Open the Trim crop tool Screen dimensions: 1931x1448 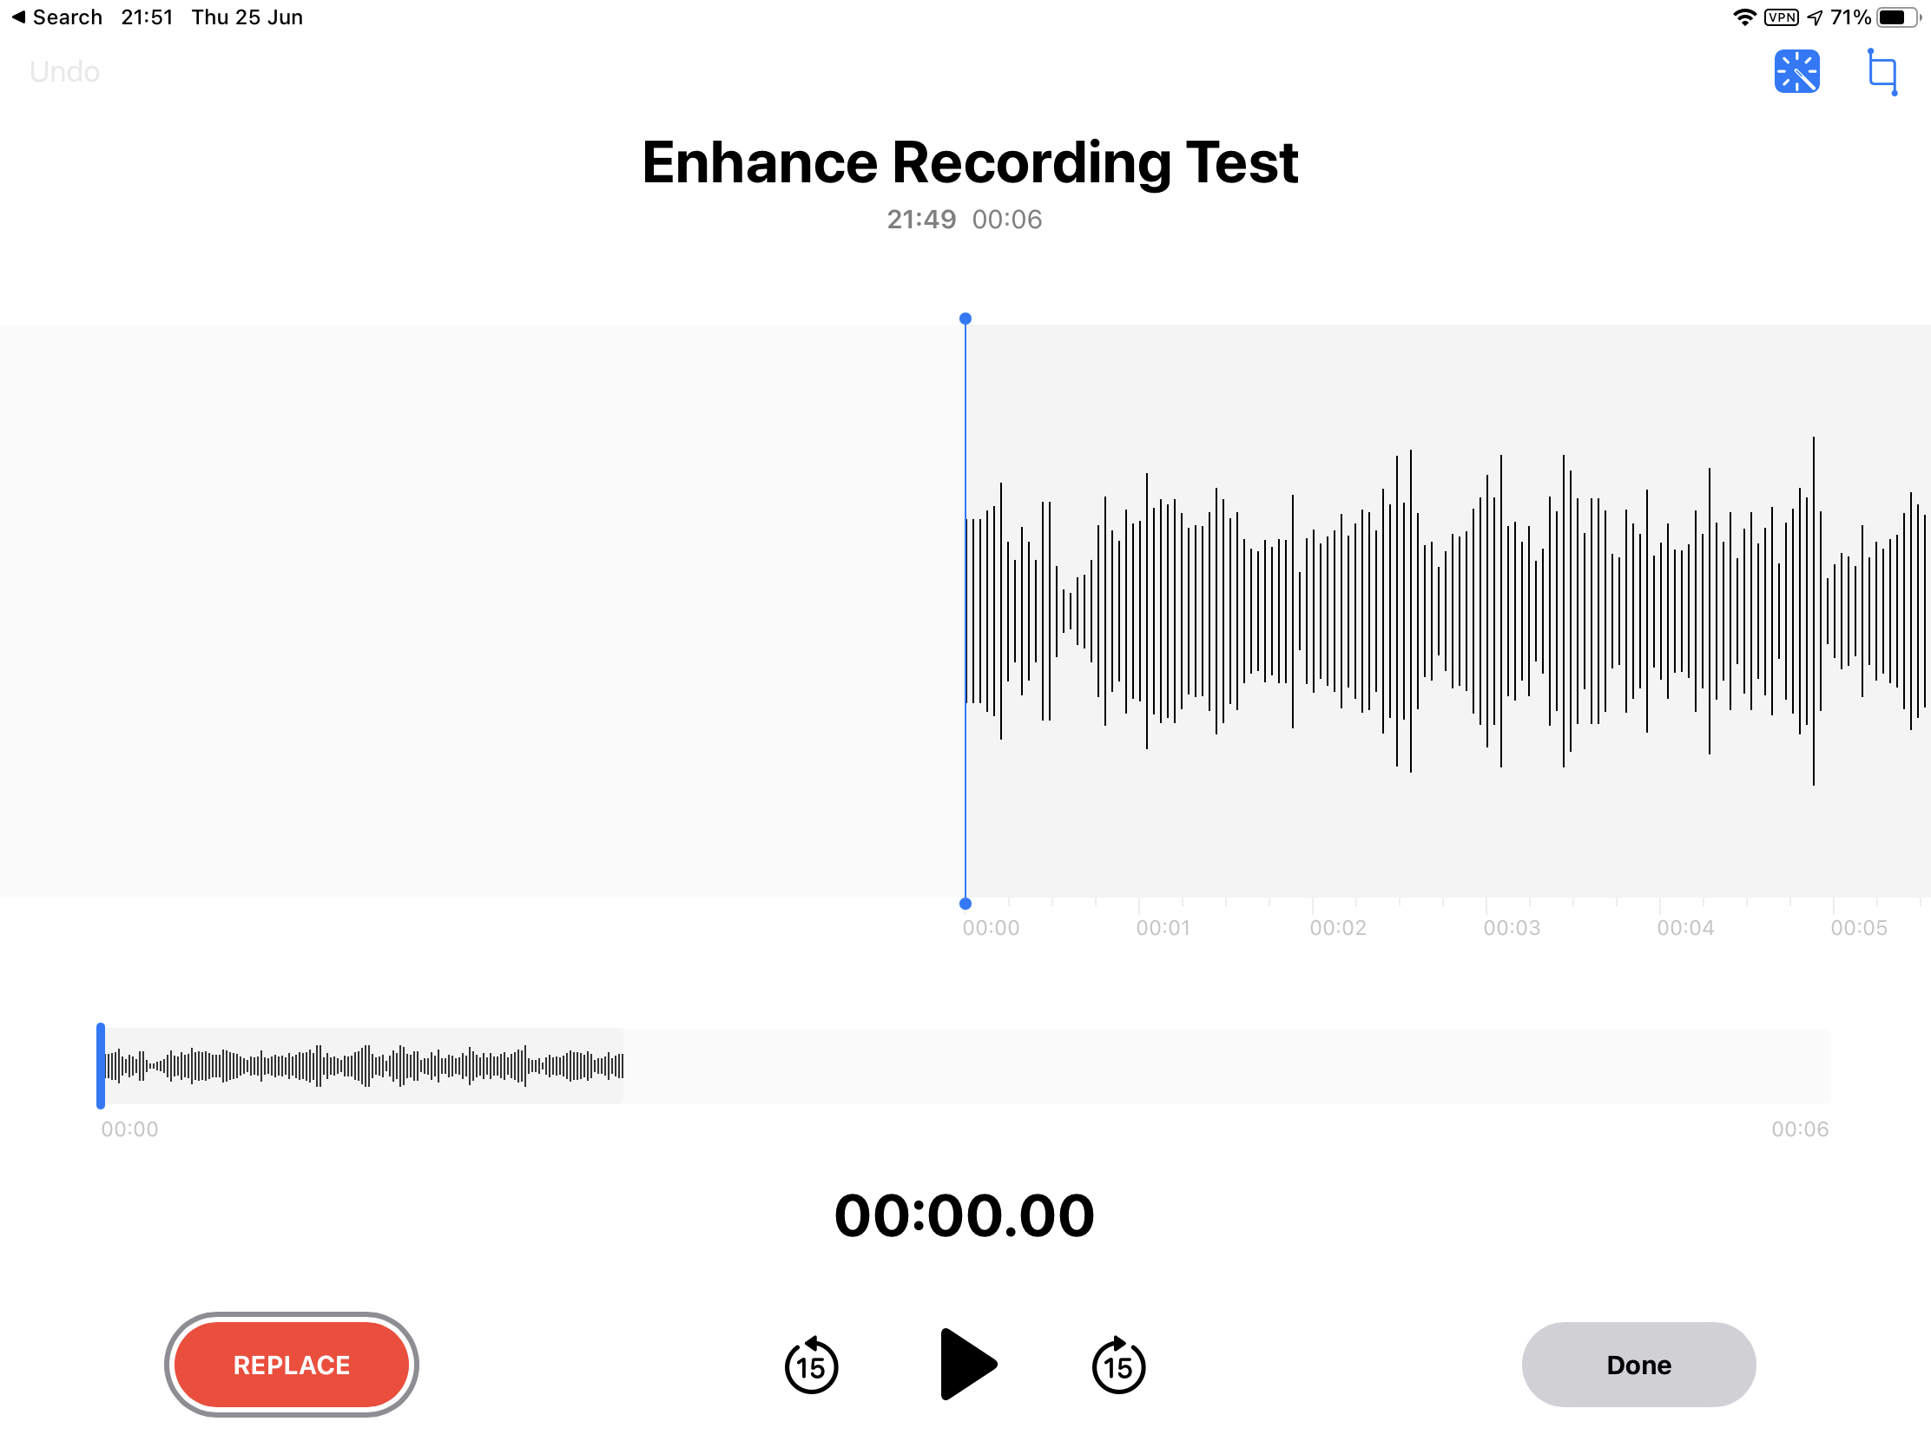coord(1882,71)
